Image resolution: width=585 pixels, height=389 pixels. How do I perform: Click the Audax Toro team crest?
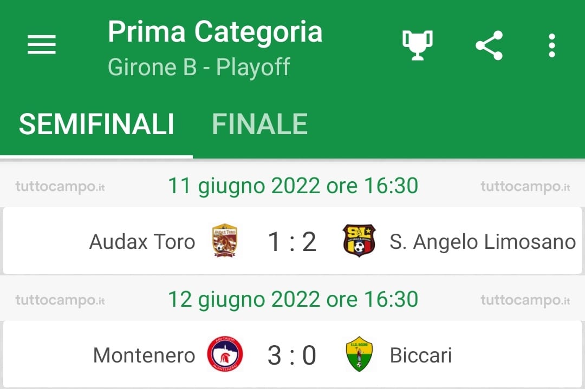click(225, 241)
